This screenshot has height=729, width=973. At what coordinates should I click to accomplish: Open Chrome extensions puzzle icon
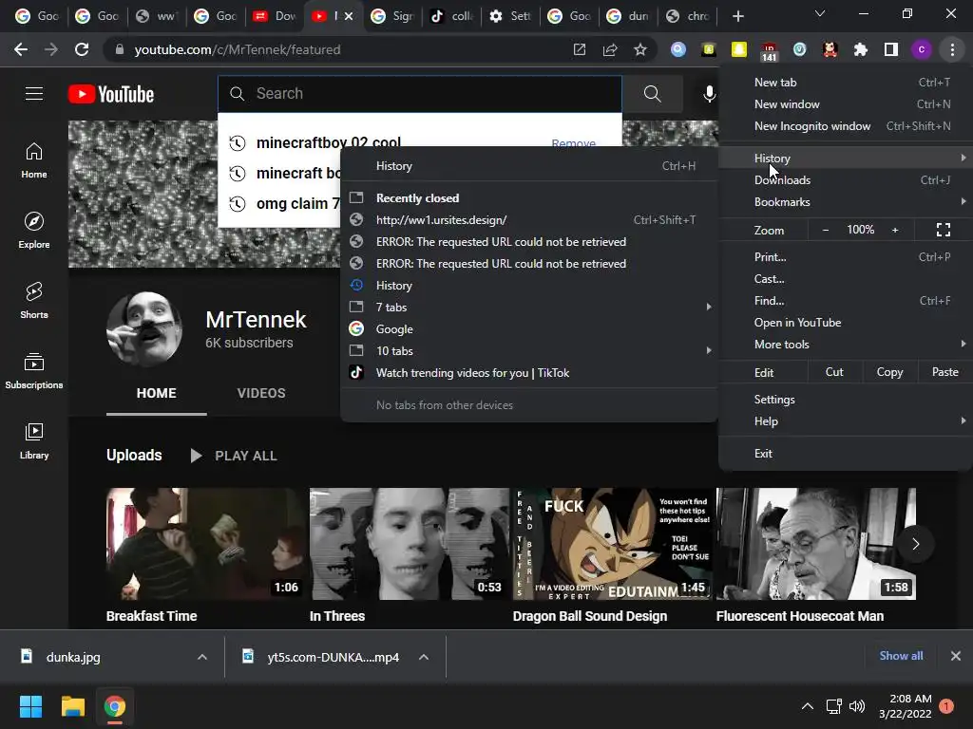(860, 49)
